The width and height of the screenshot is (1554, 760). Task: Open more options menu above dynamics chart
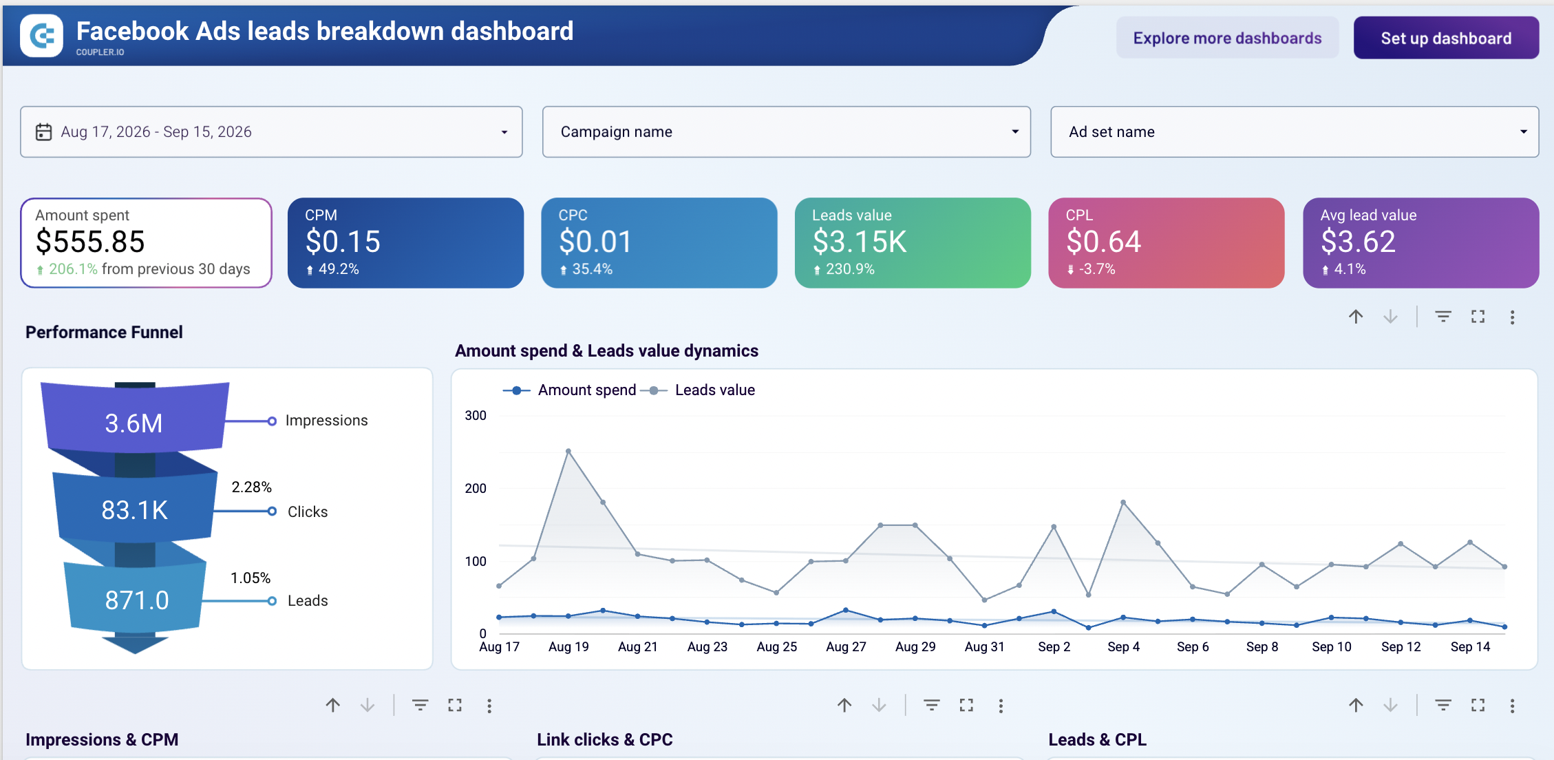click(1512, 317)
